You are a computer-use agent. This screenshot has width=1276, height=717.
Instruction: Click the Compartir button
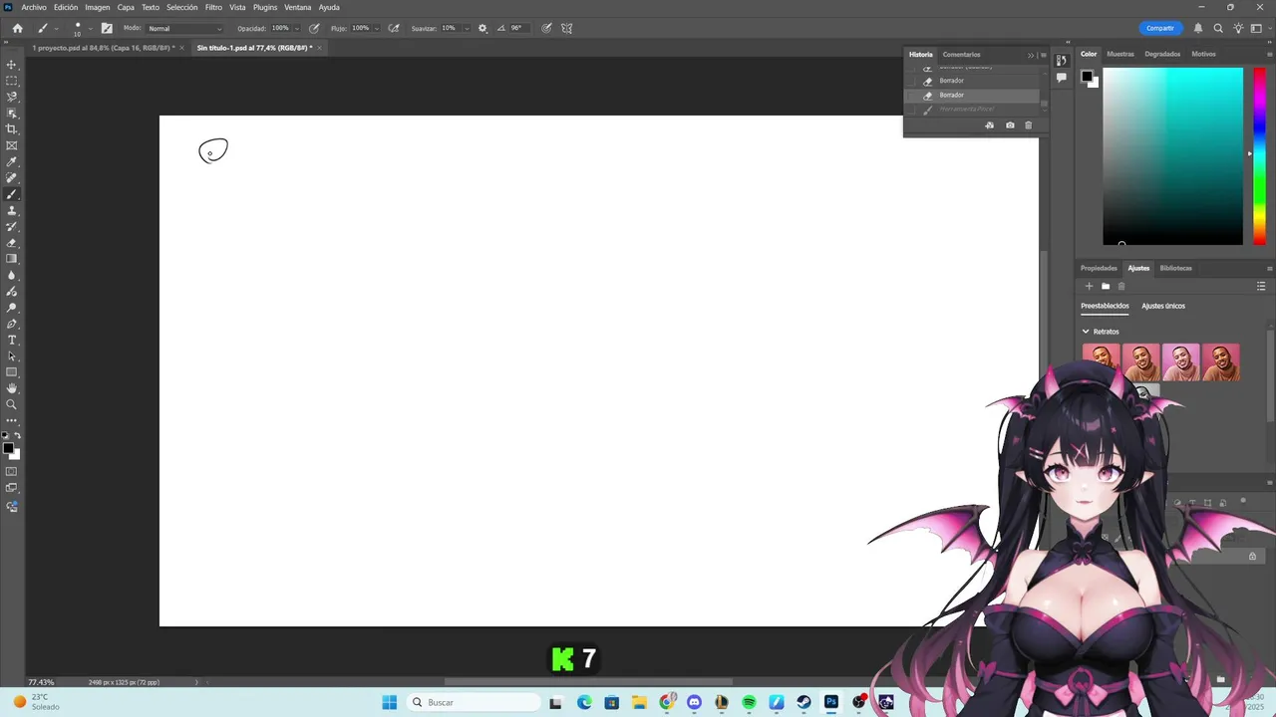1160,28
